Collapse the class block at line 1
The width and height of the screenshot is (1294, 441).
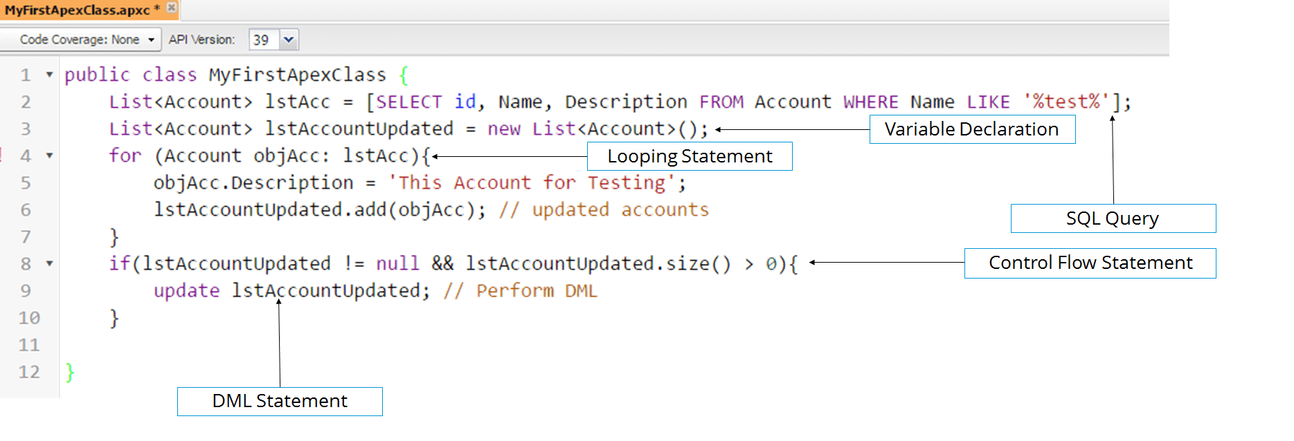coord(49,74)
